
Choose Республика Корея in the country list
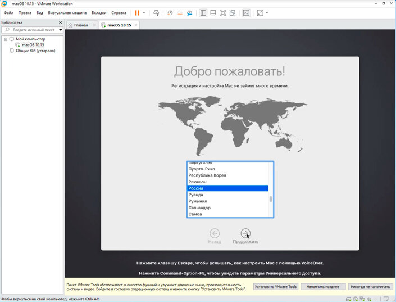coord(227,175)
